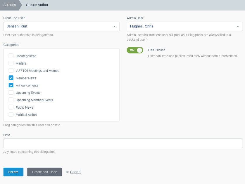Open the Front End User dropdown
Screen dimensions: 245x184
point(61,26)
